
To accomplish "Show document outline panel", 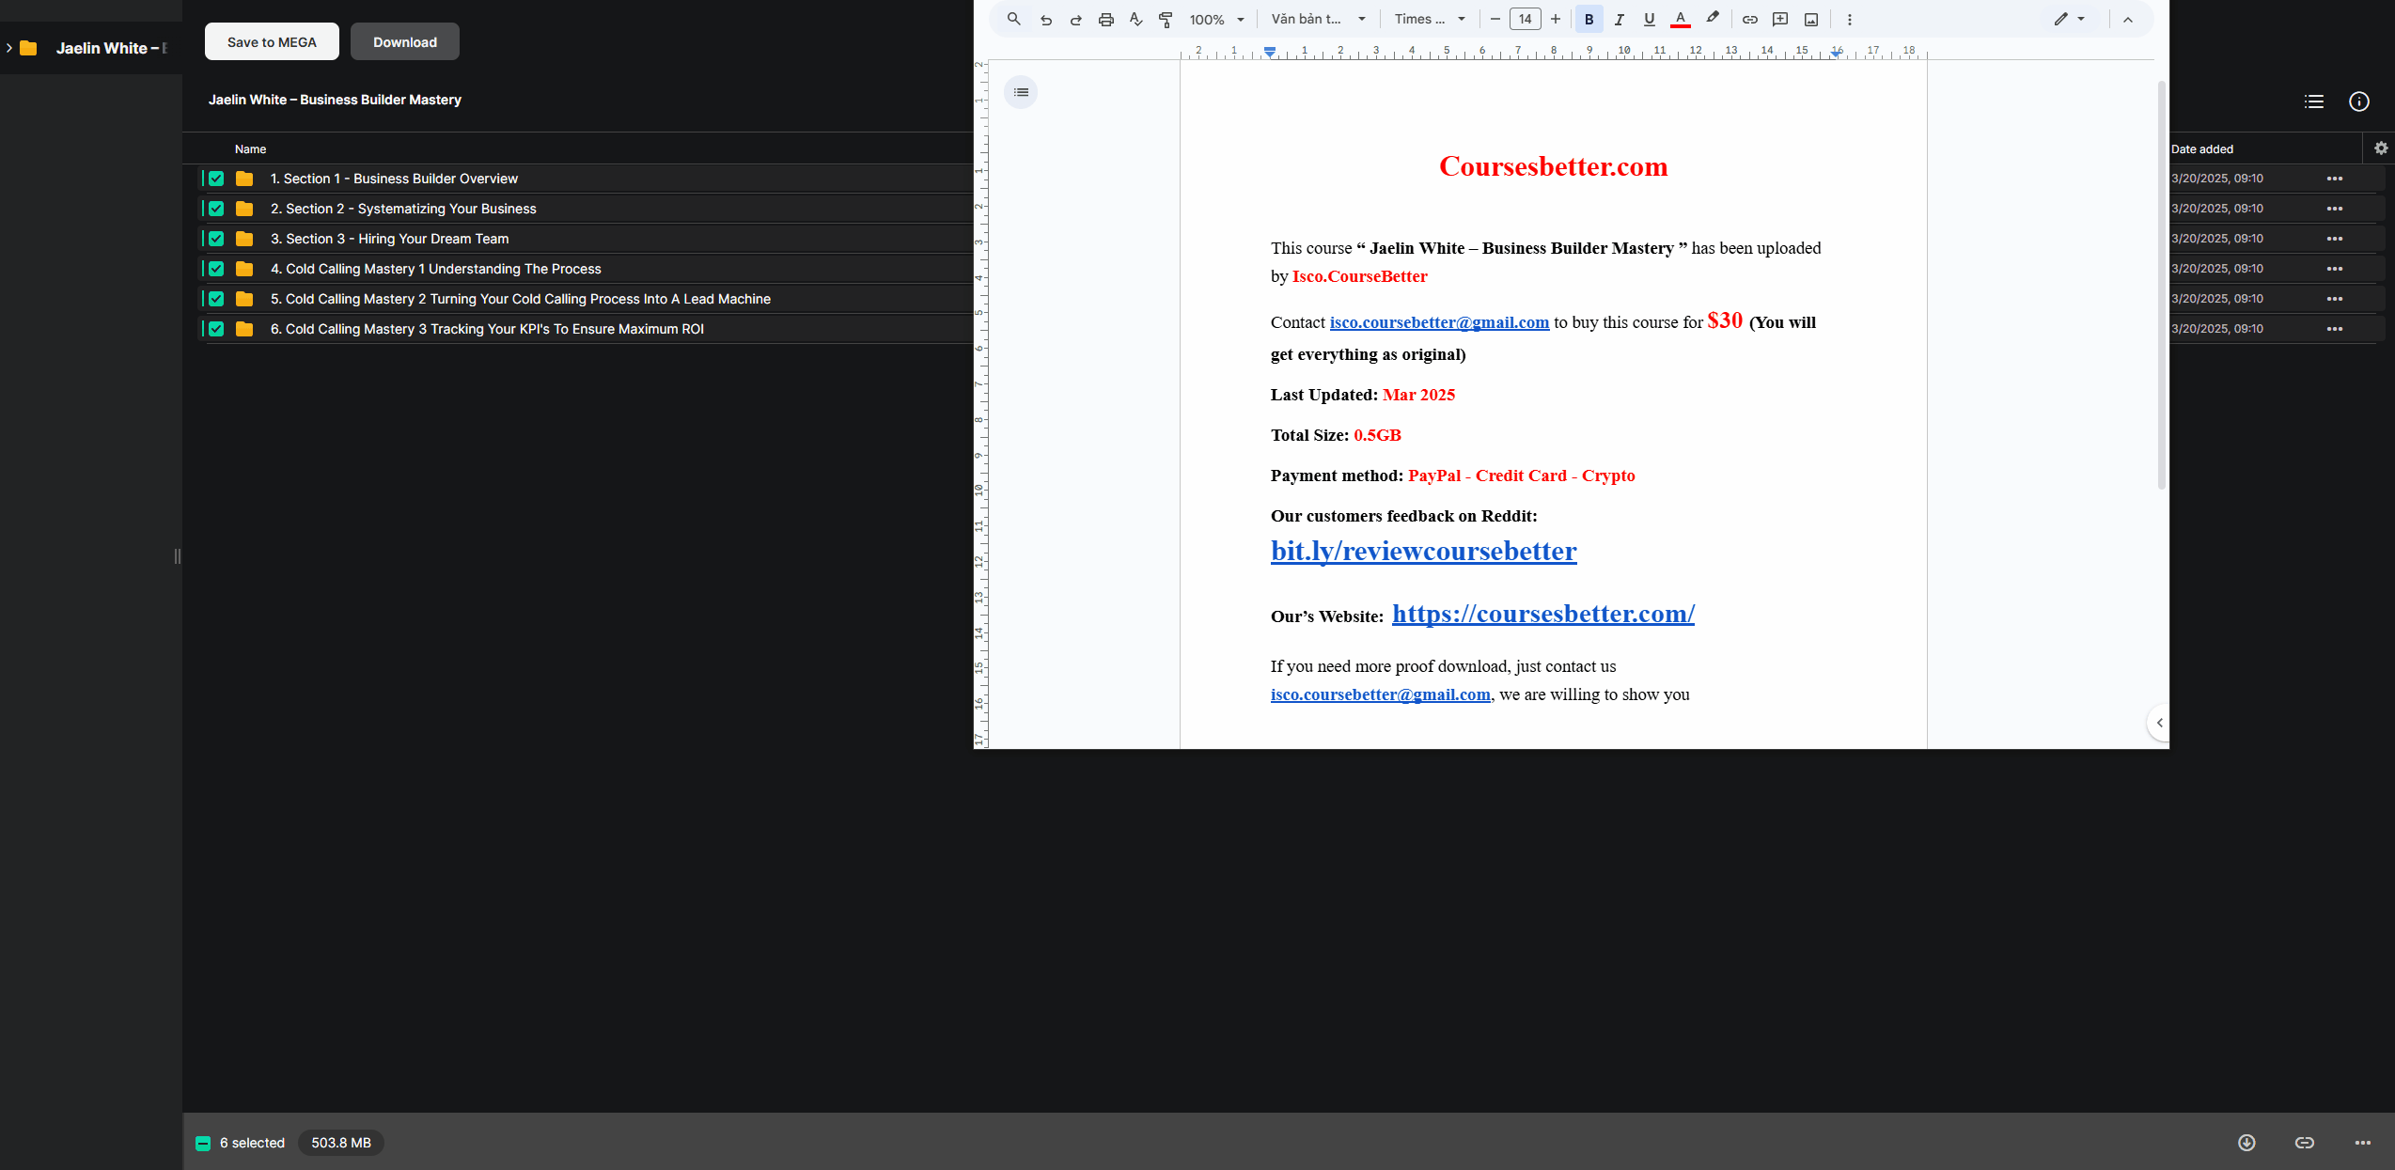I will [x=1021, y=92].
